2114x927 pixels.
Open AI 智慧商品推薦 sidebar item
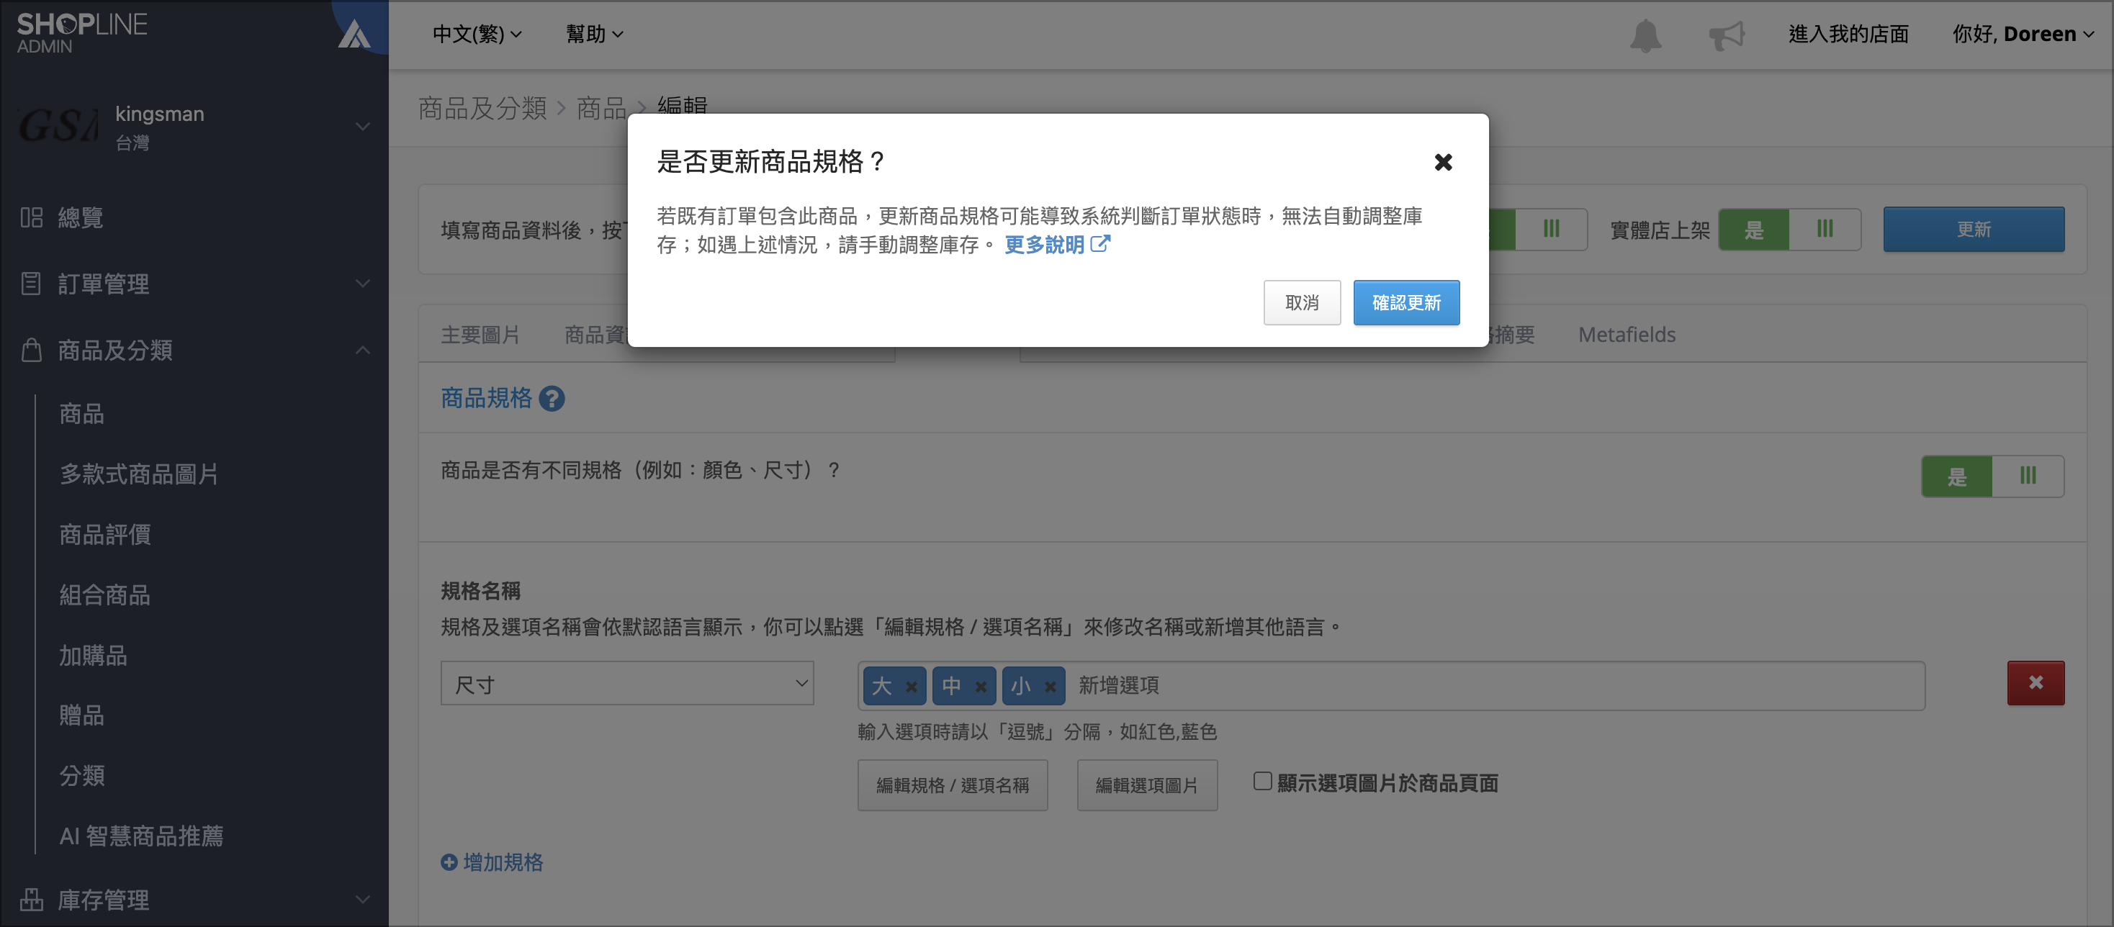(141, 836)
